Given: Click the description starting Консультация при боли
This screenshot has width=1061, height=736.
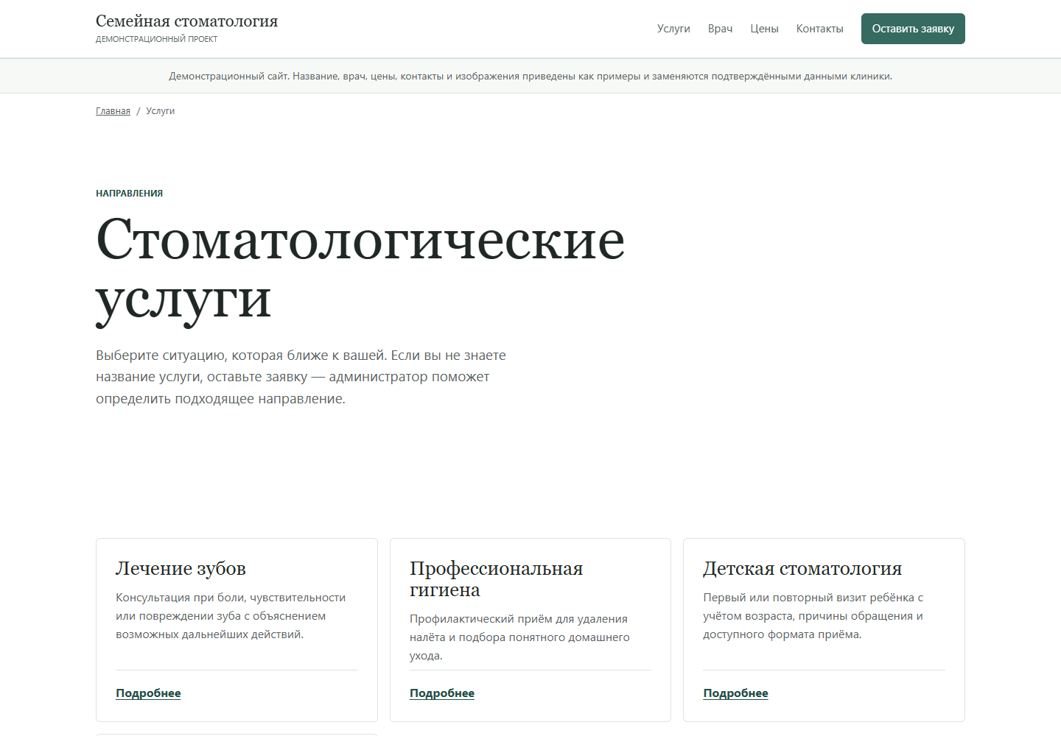Looking at the screenshot, I should (231, 616).
